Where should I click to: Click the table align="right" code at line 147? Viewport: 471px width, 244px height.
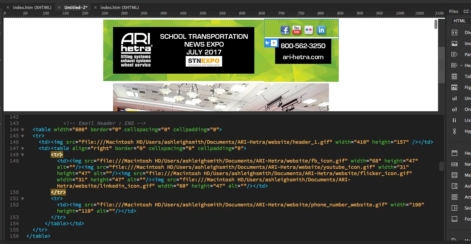coord(148,148)
